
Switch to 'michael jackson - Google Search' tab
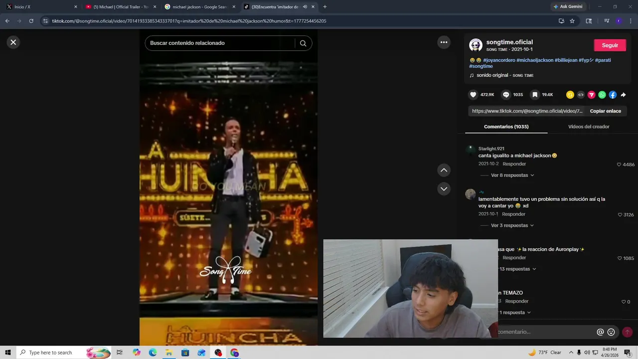click(x=199, y=7)
